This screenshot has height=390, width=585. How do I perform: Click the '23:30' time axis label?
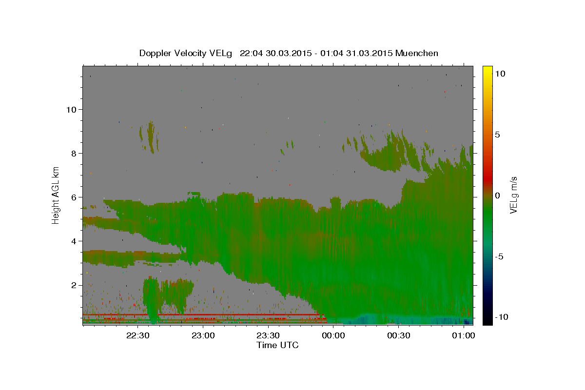tap(268, 335)
